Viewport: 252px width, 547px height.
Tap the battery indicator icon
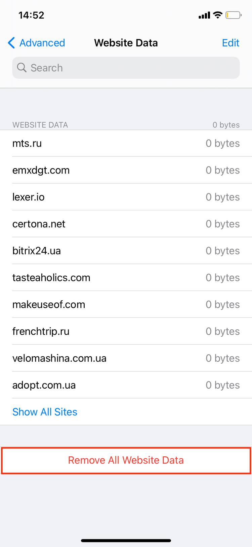[233, 15]
